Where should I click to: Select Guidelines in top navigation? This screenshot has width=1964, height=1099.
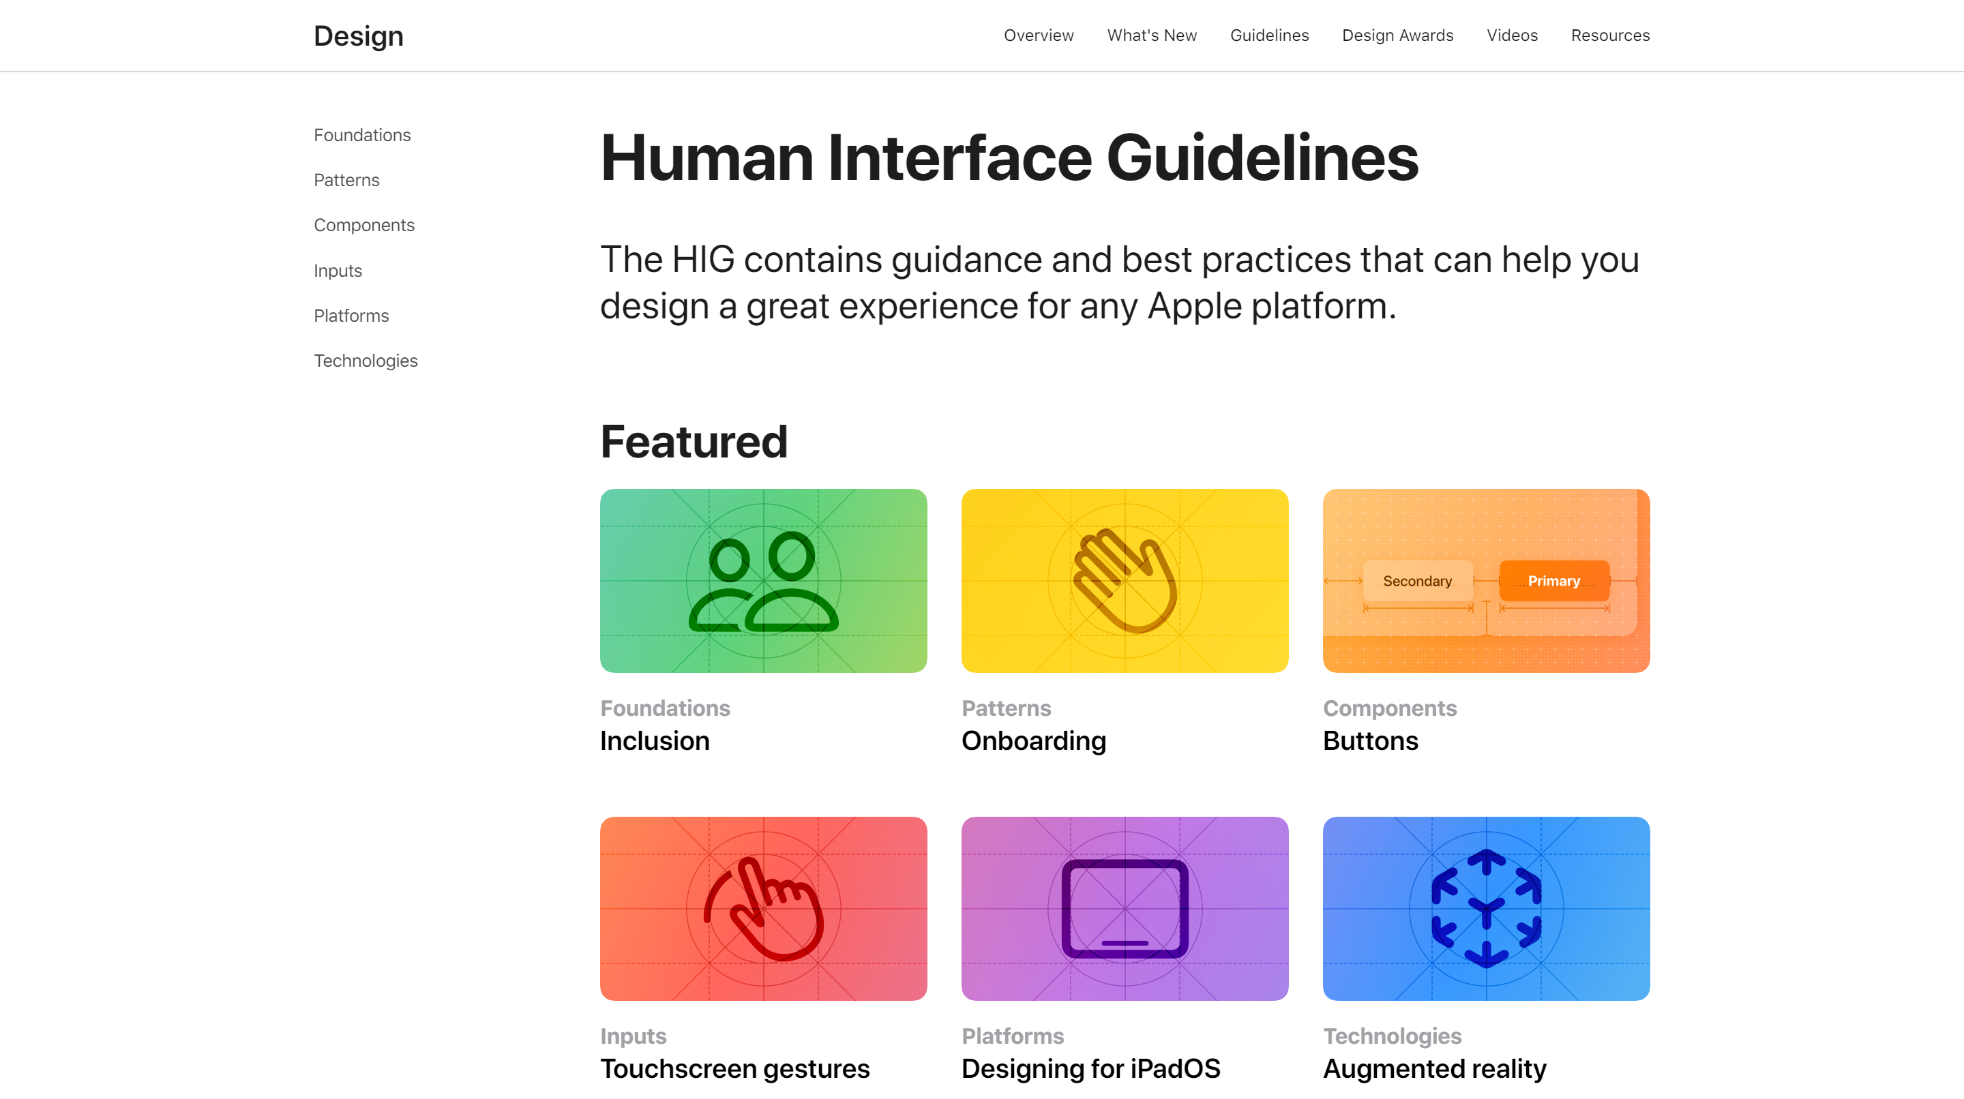[1269, 36]
